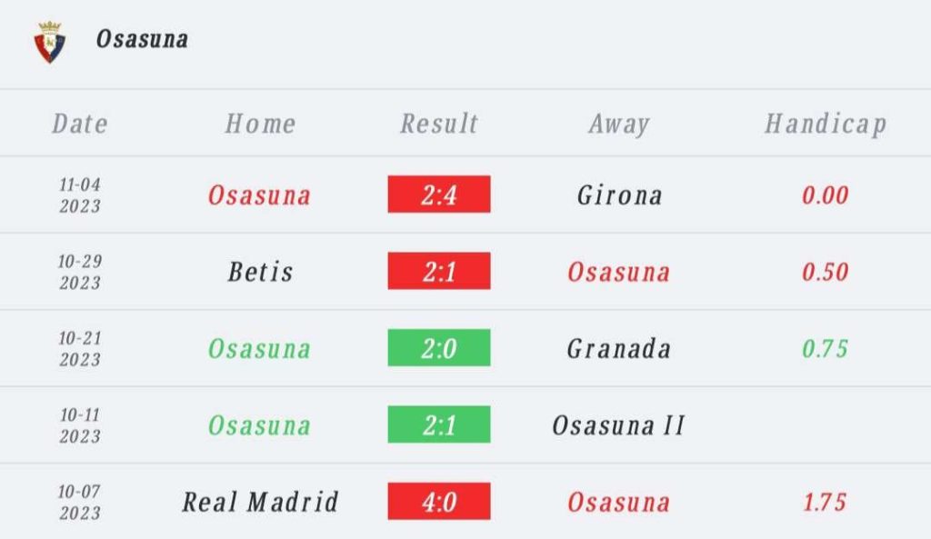Select the Handicap column header
The height and width of the screenshot is (539, 931).
click(x=826, y=124)
